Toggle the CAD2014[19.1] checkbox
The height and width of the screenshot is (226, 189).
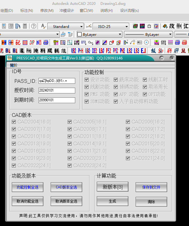pos(70,143)
